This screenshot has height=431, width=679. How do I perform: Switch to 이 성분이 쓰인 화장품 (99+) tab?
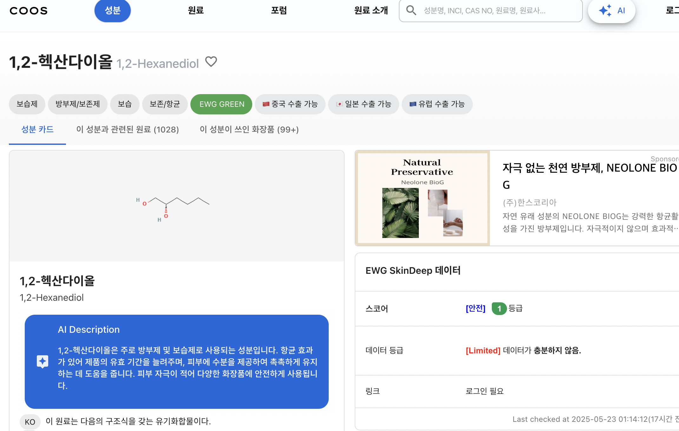point(249,130)
